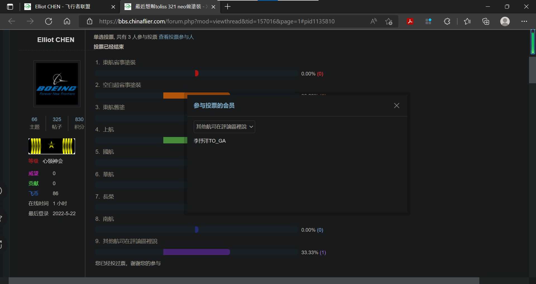Click the 您已经投过票 notice text
Image resolution: width=536 pixels, height=284 pixels.
128,263
